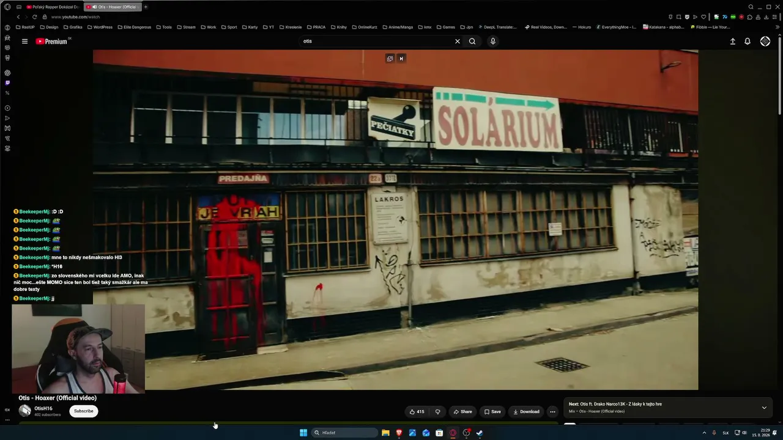Screen dimensions: 783x440
Task: Switch keyboard language SLK in tray
Action: click(725, 433)
